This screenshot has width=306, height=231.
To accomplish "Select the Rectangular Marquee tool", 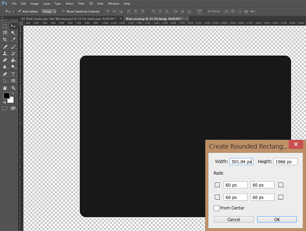I will click(x=5, y=26).
